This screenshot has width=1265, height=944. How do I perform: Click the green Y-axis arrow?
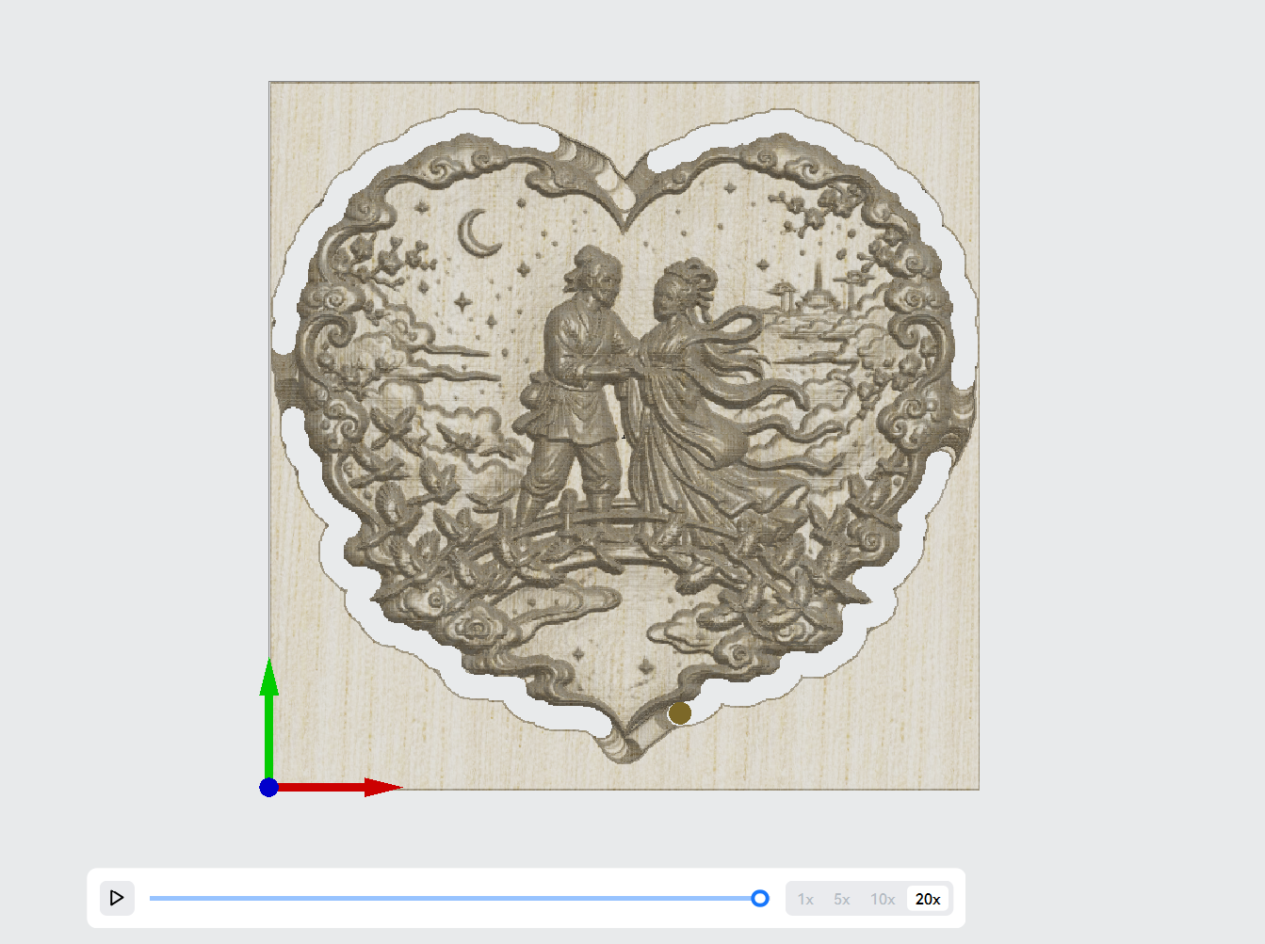pyautogui.click(x=269, y=717)
